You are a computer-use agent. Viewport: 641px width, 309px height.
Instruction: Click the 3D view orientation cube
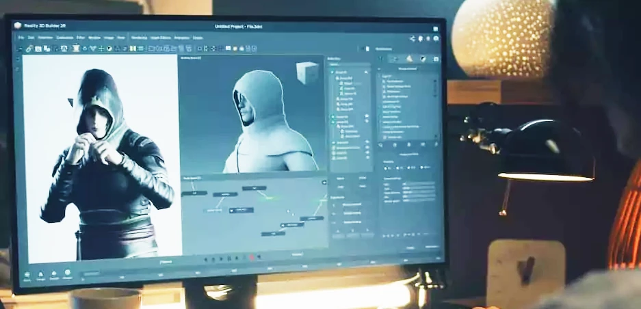[307, 71]
